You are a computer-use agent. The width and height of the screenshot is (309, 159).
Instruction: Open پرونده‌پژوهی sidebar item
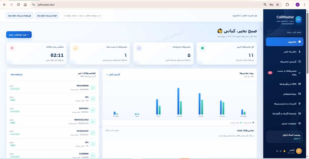tap(285, 94)
